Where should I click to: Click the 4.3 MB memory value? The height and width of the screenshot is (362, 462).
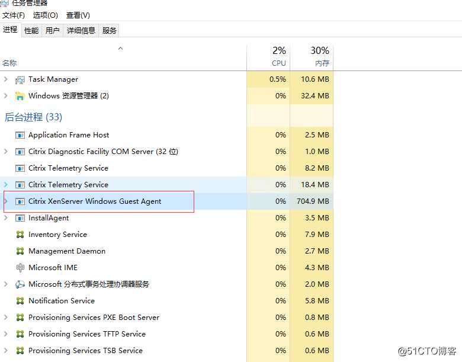point(317,268)
